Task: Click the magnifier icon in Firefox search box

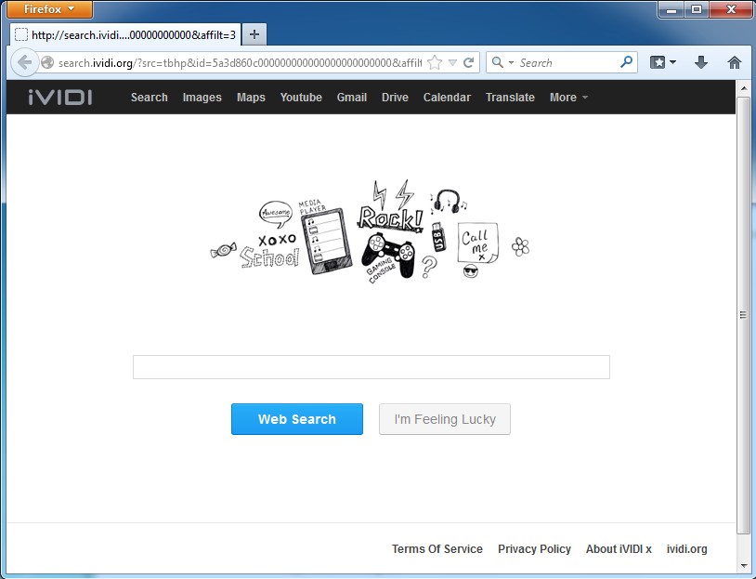Action: point(627,62)
